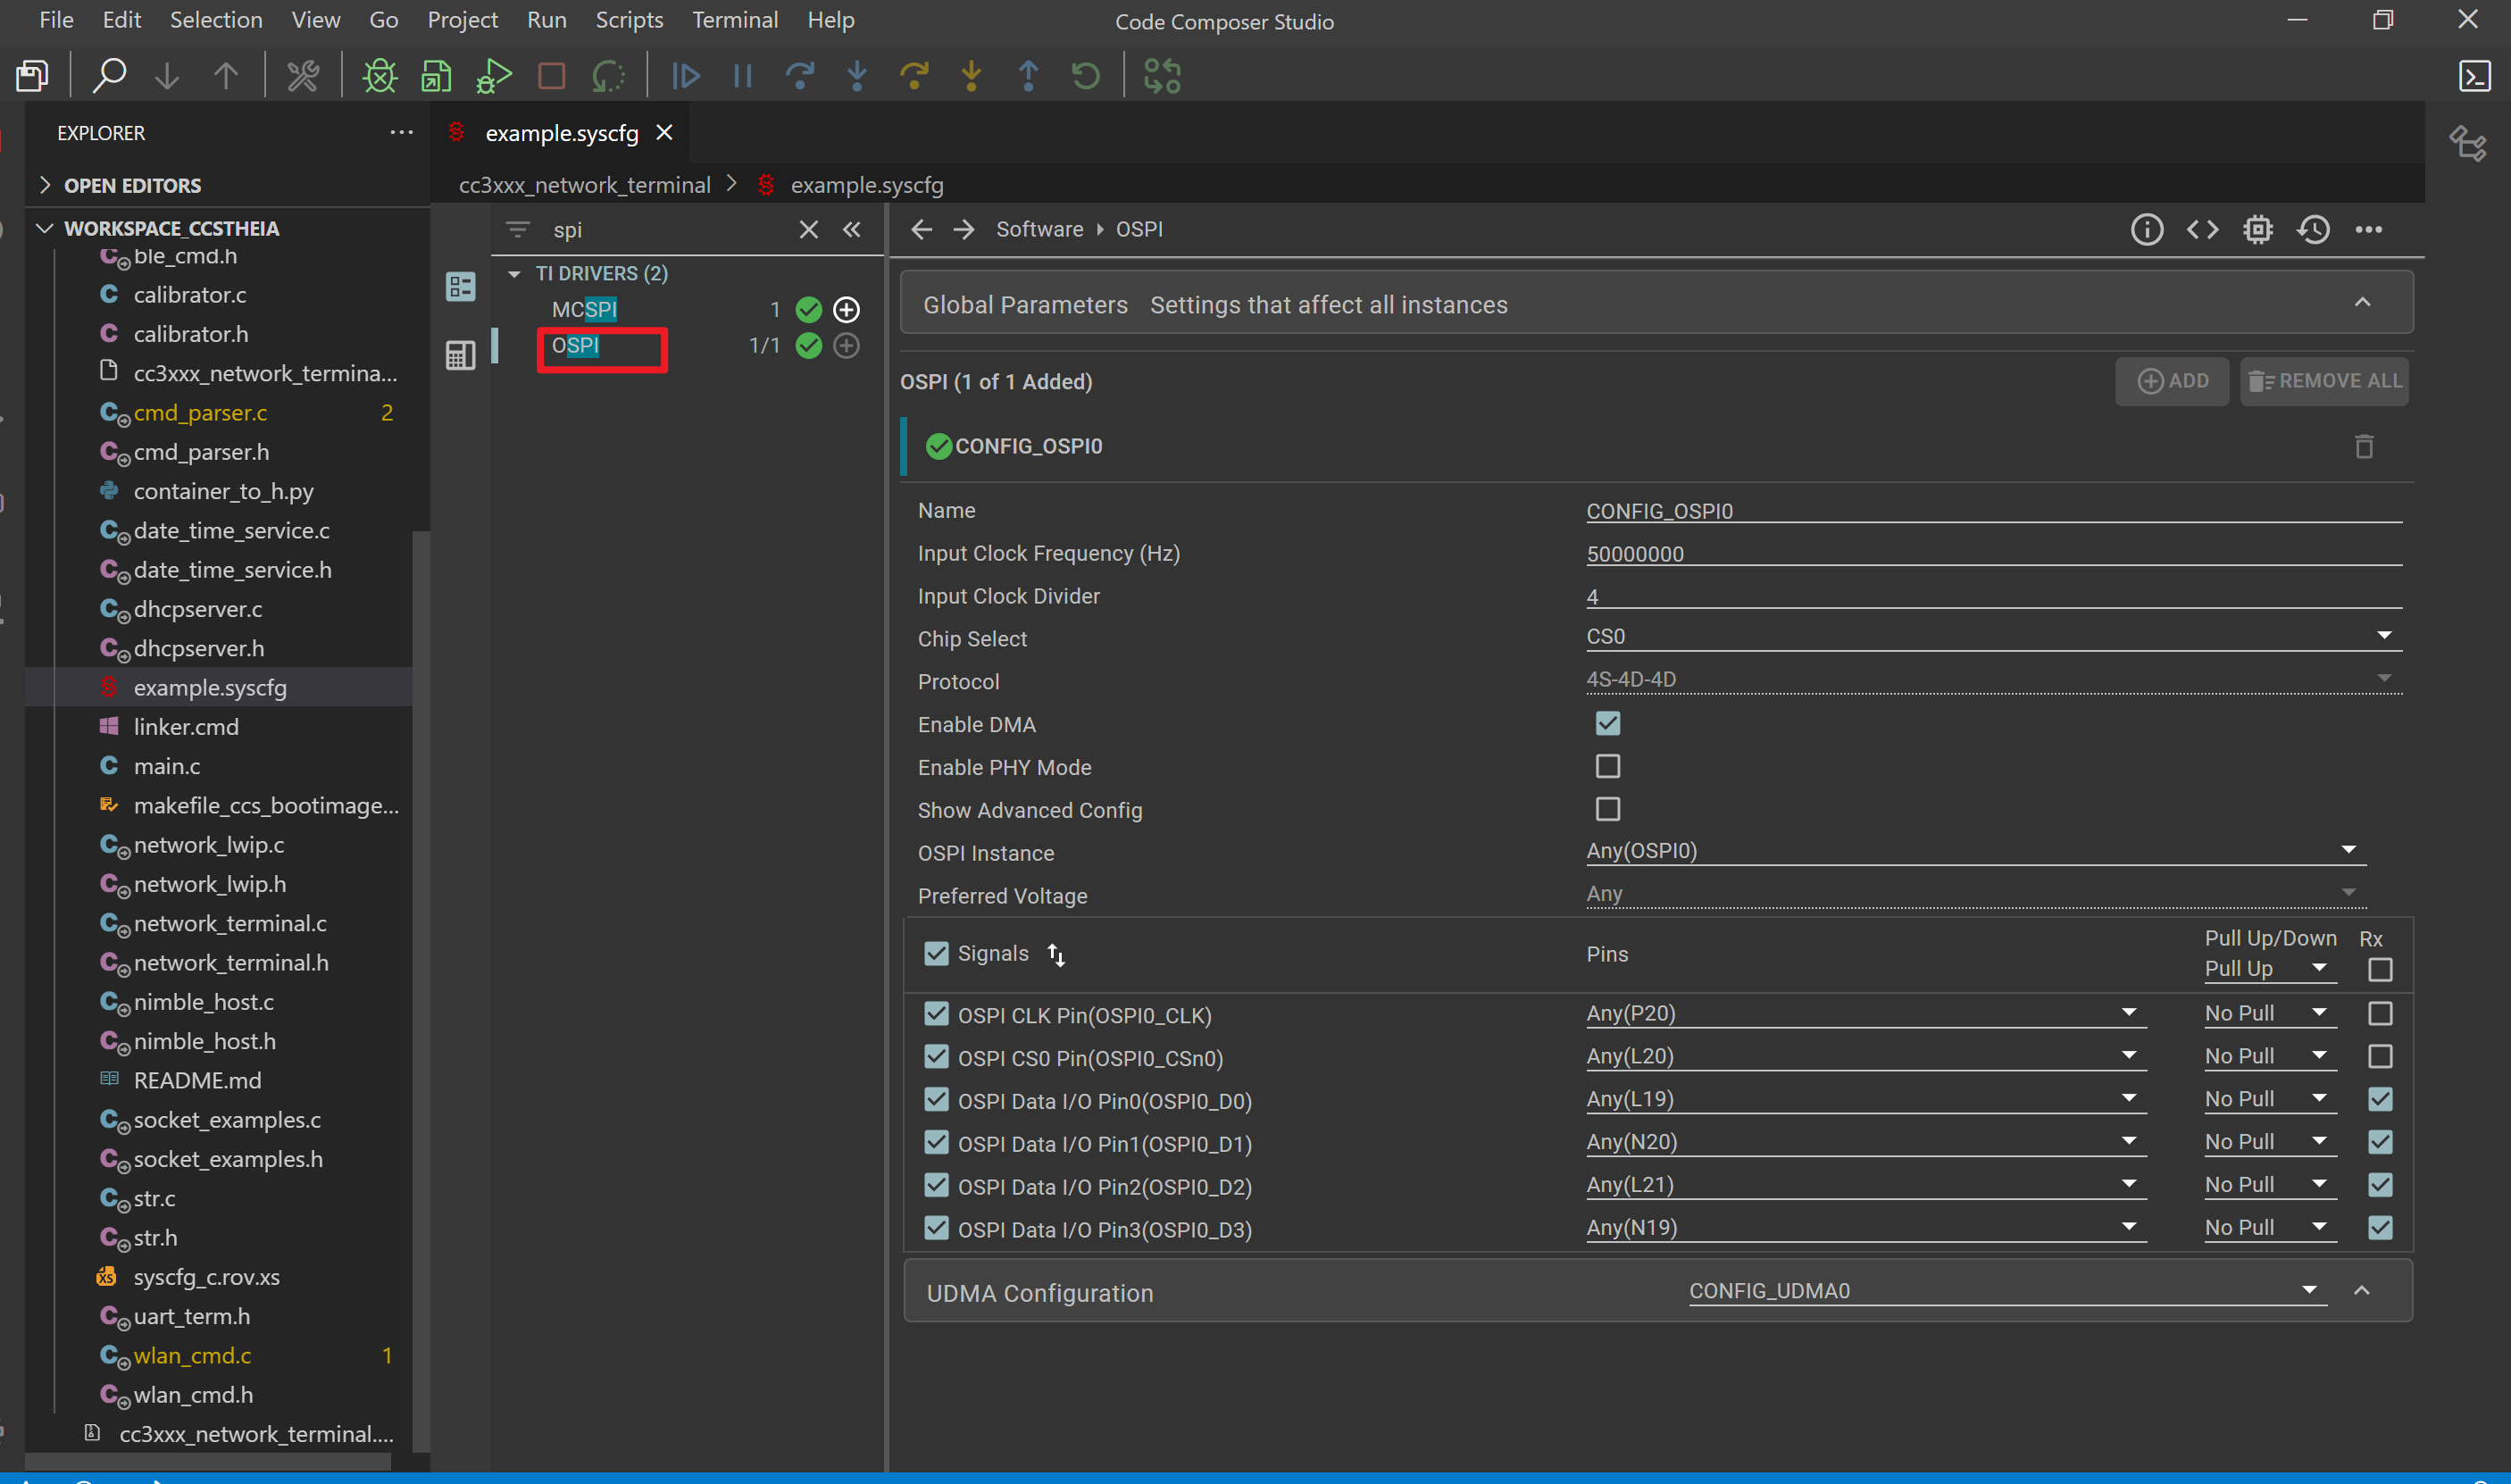
Task: Collapse the Global Parameters section
Action: (2362, 303)
